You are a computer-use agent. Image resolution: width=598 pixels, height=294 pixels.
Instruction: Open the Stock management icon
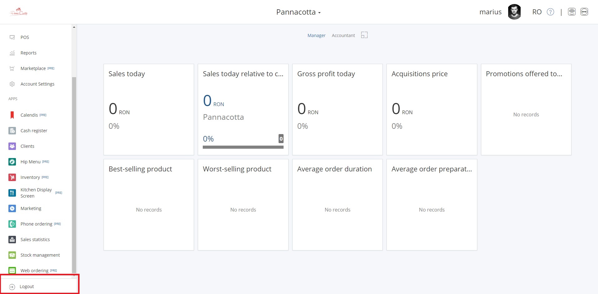[12, 255]
